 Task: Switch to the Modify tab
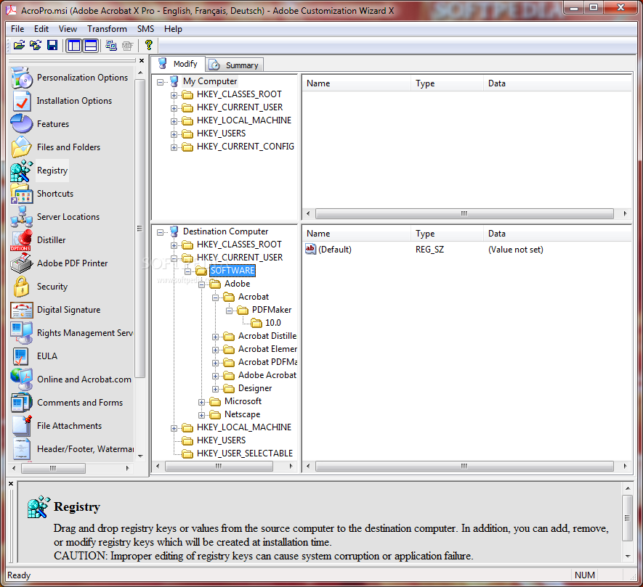click(x=178, y=64)
